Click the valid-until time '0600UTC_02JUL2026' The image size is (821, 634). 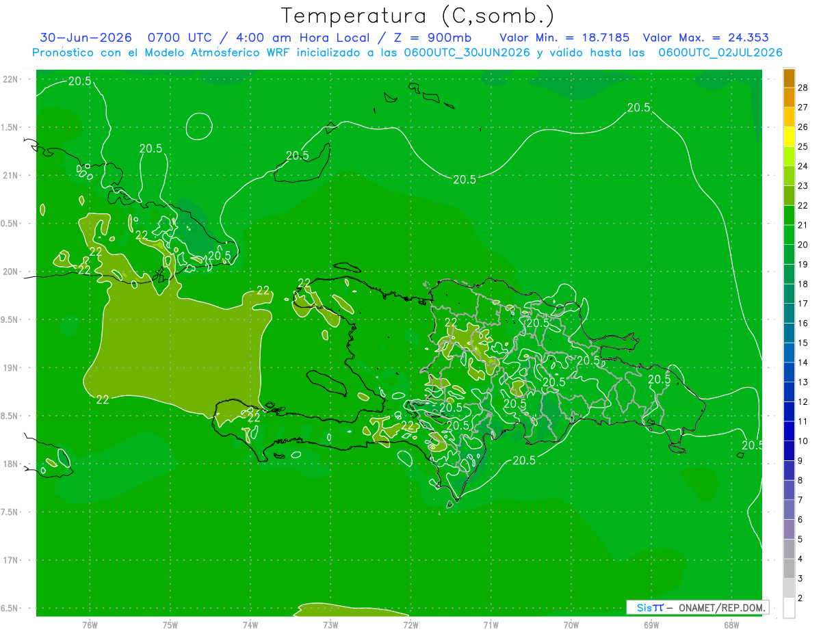tap(720, 53)
